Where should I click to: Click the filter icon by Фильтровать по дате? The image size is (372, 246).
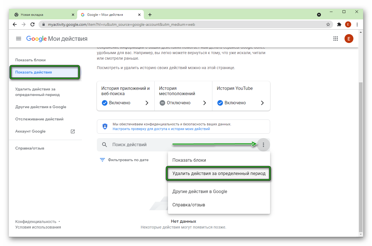102,160
